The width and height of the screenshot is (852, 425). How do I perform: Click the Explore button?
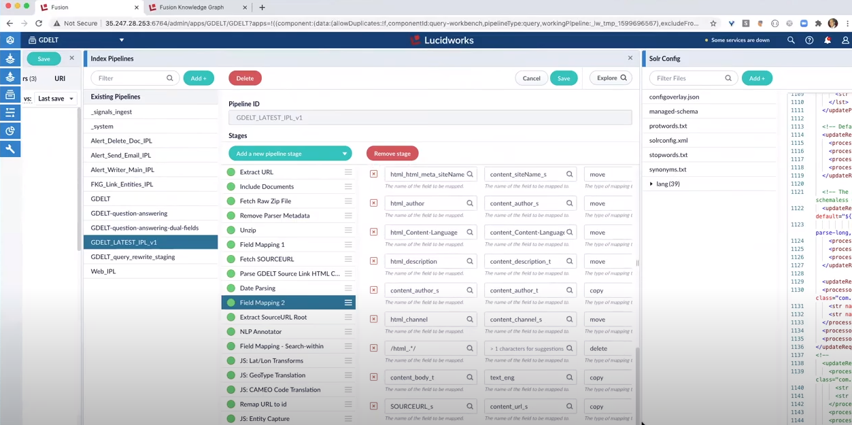[x=610, y=78]
